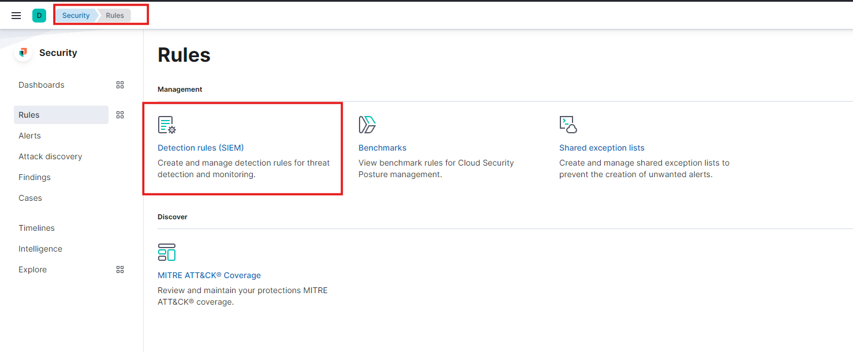Open Explore in the sidebar
The height and width of the screenshot is (352, 853).
pyautogui.click(x=32, y=269)
